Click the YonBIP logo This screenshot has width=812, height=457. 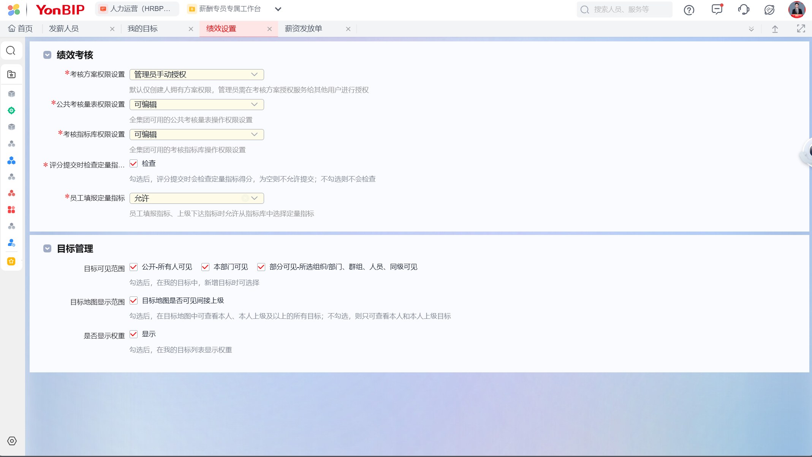[60, 9]
